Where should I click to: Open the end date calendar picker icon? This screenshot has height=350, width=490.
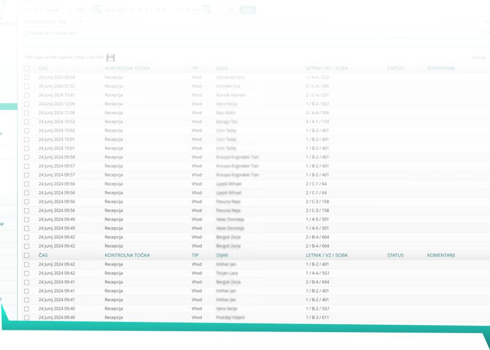coord(206,10)
